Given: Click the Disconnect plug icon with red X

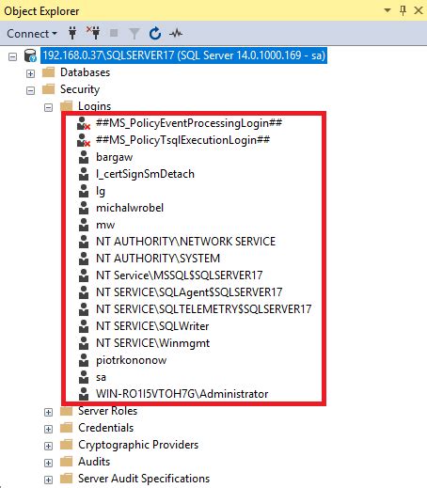Looking at the screenshot, I should [x=93, y=33].
